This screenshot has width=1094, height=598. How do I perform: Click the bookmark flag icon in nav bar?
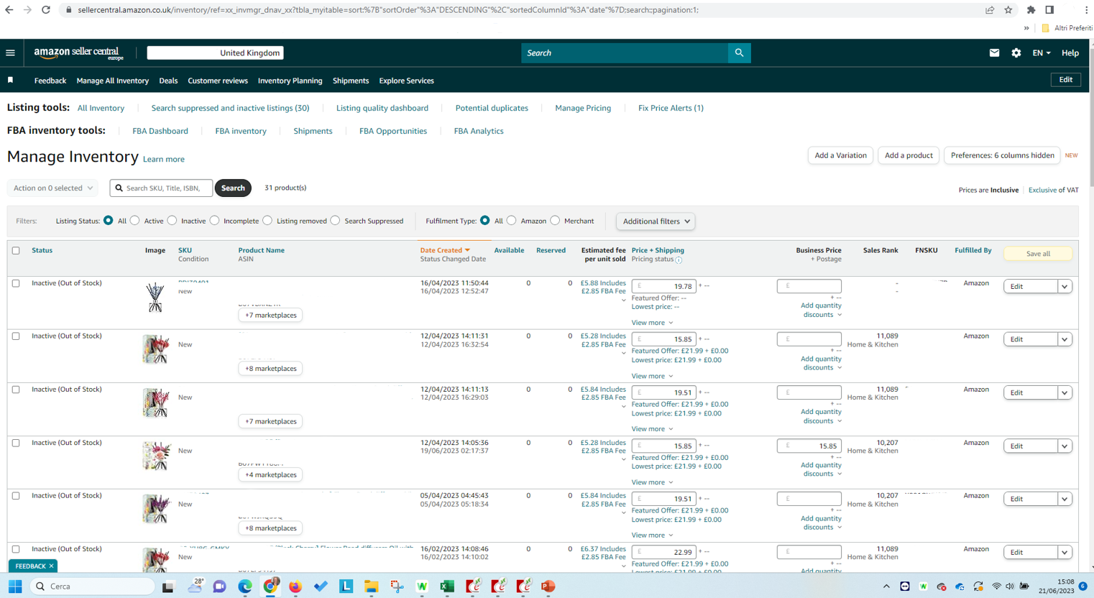tap(11, 80)
